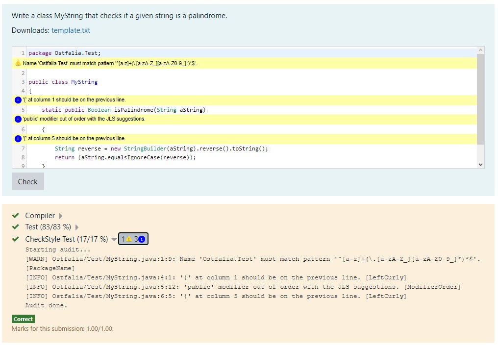Click the Compiler label
The height and width of the screenshot is (348, 498).
tap(40, 216)
